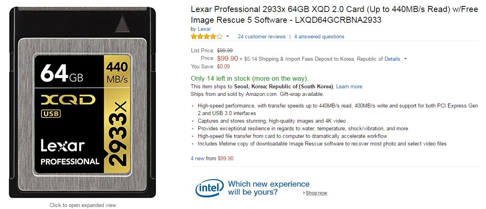Click the Intel logo in the ad
Screen dimensions: 486x209
point(209,188)
